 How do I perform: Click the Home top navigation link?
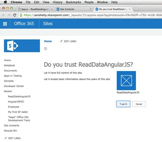[x=48, y=41]
